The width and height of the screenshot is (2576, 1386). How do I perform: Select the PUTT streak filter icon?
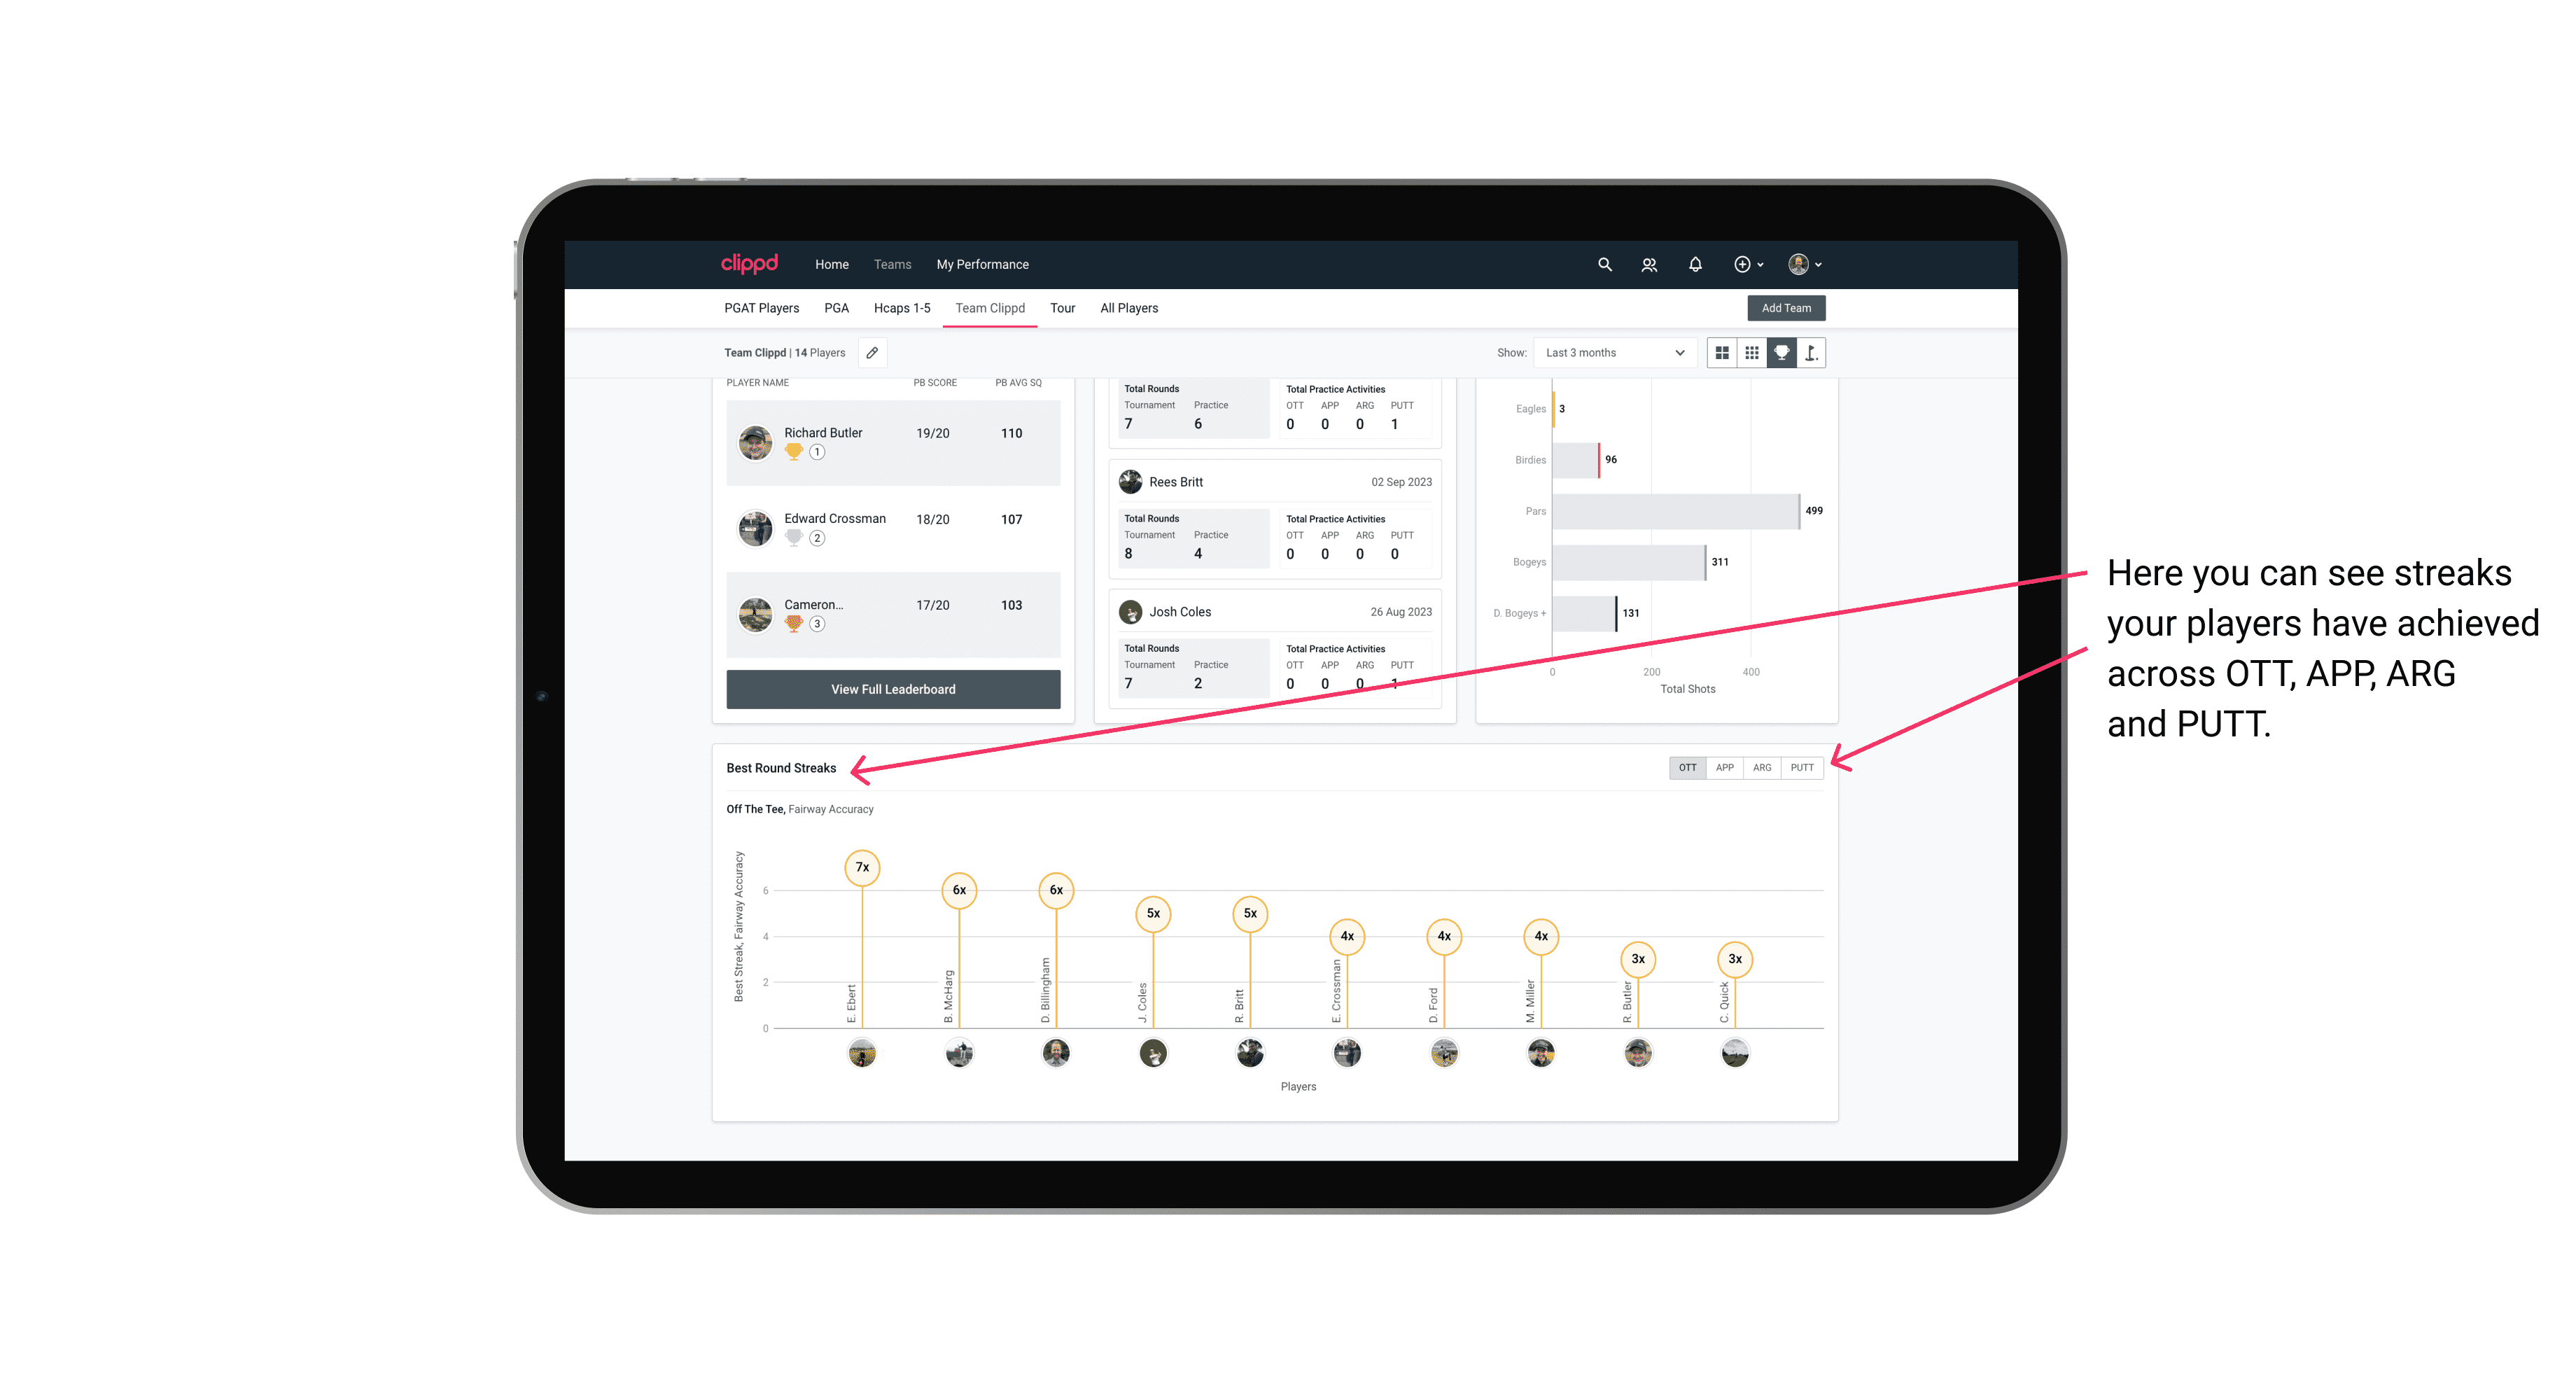pos(1803,766)
